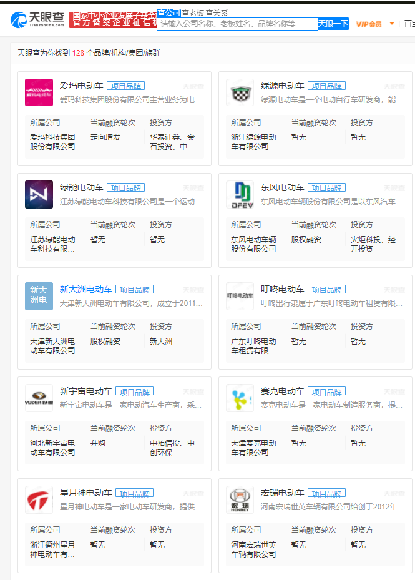
Task: Open the 绿源电动车 brand logo
Action: click(240, 92)
